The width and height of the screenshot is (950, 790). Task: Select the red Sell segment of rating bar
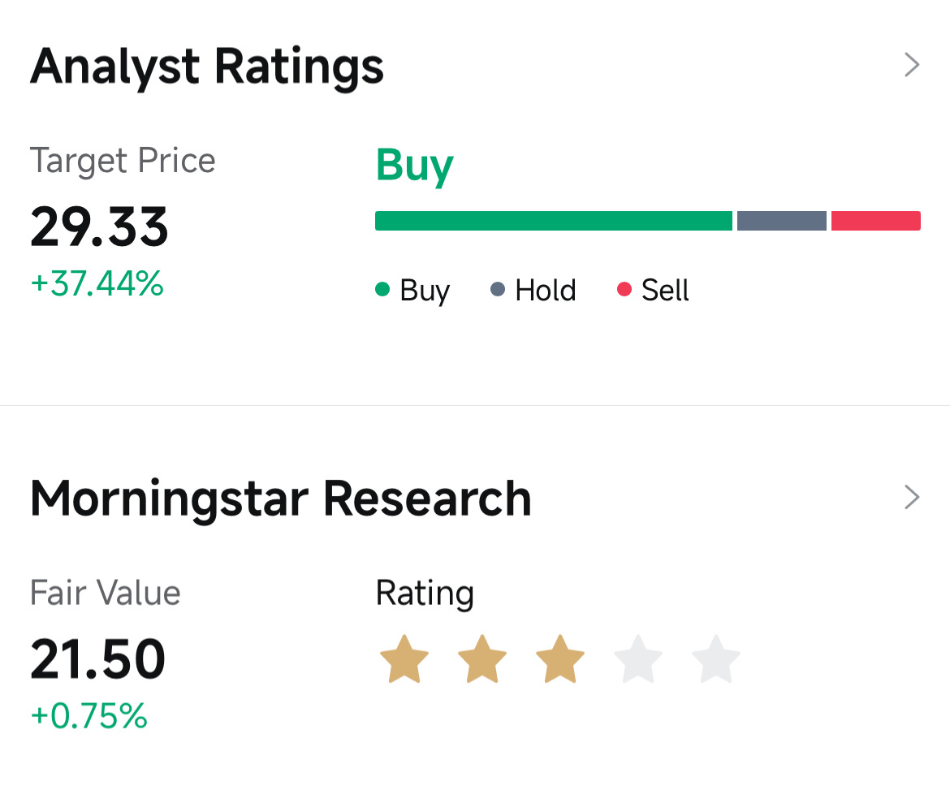(x=876, y=221)
